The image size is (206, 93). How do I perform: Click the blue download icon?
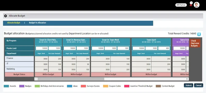[199, 34]
